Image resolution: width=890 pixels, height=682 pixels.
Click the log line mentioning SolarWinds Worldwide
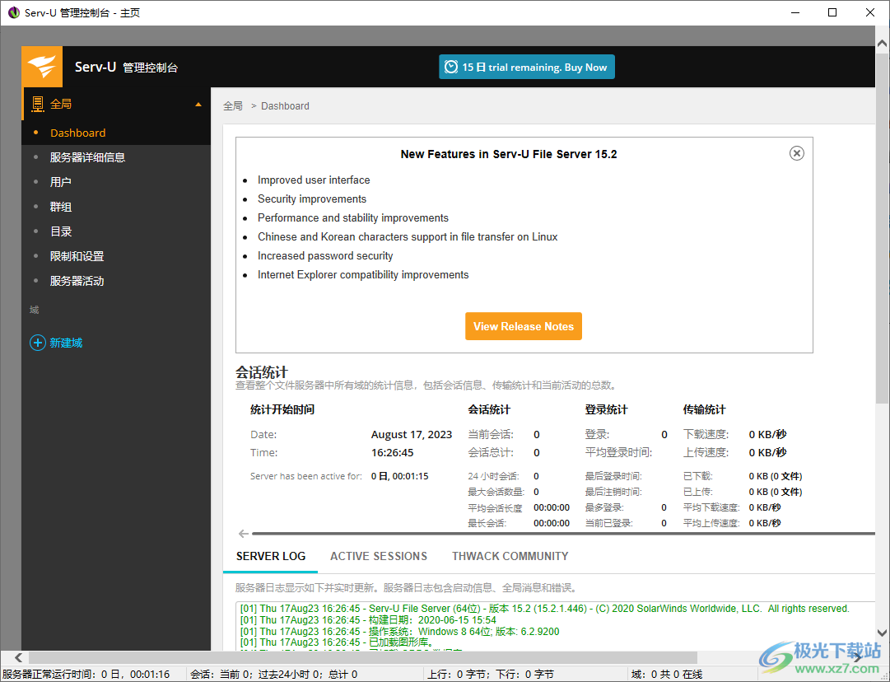point(544,609)
